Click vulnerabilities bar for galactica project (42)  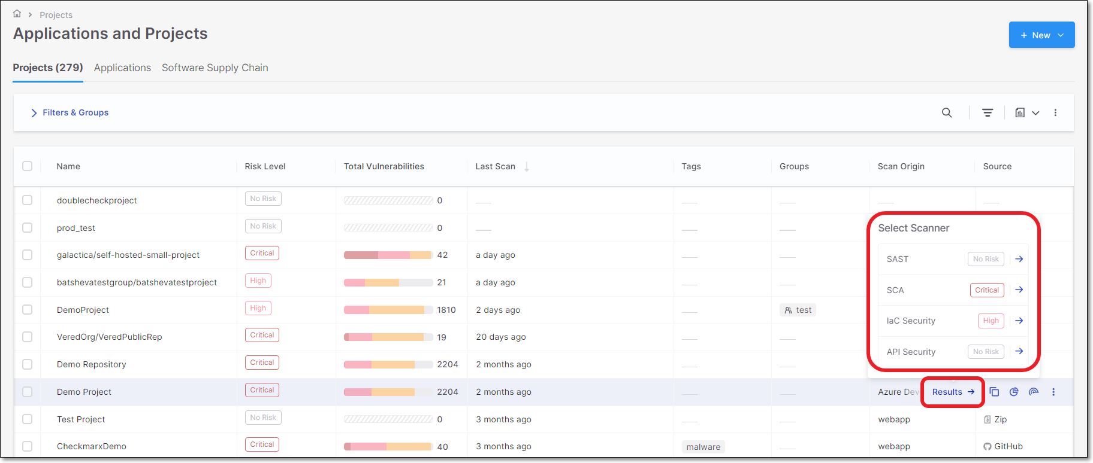(388, 255)
